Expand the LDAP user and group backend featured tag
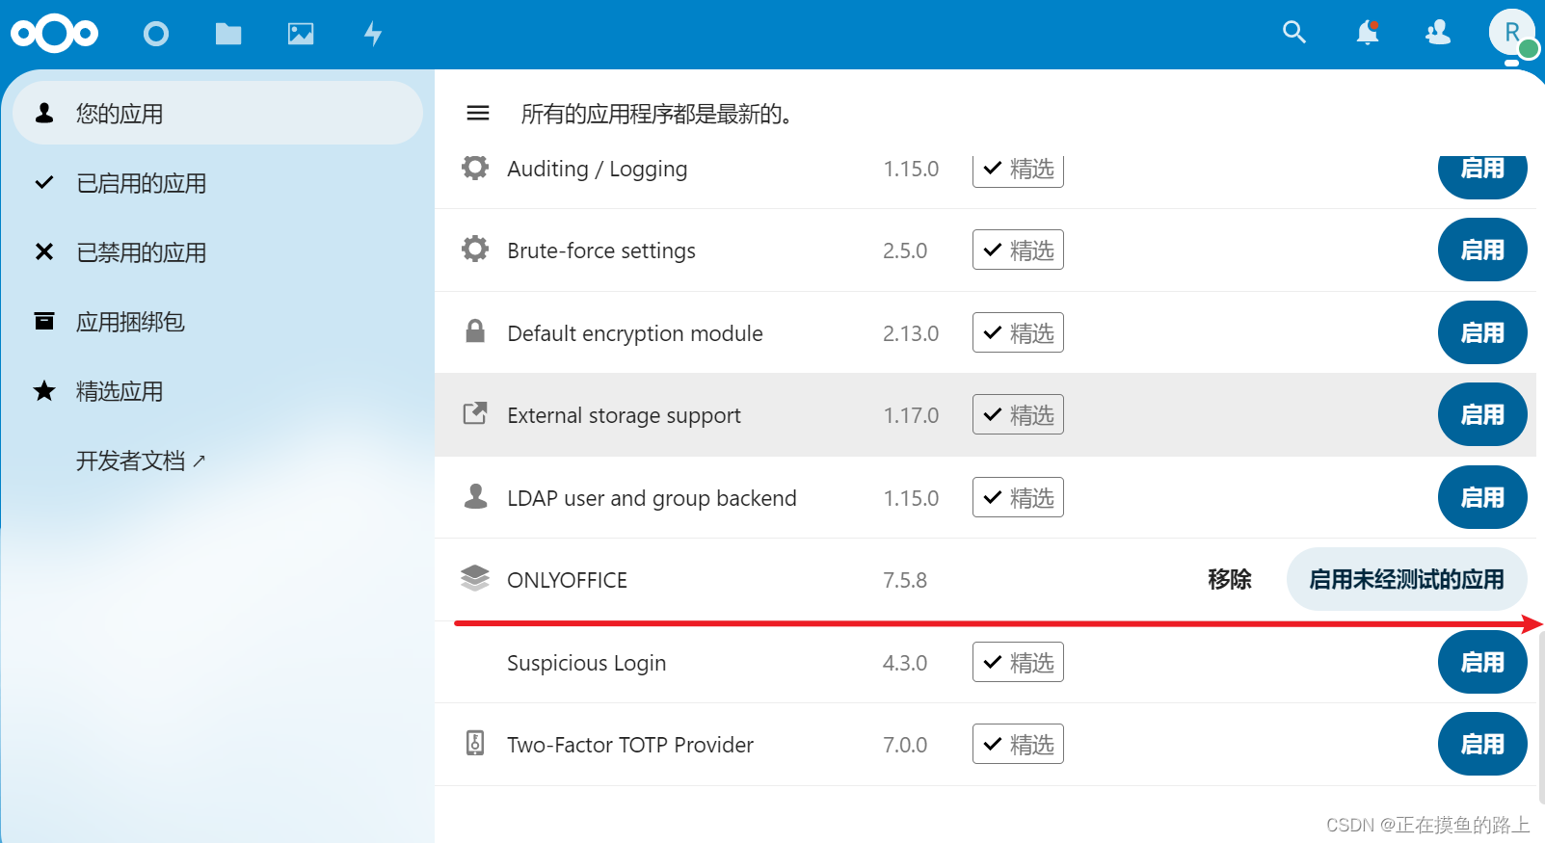Viewport: 1545px width, 843px height. tap(1018, 497)
